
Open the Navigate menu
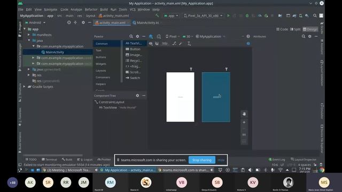pos(51,10)
